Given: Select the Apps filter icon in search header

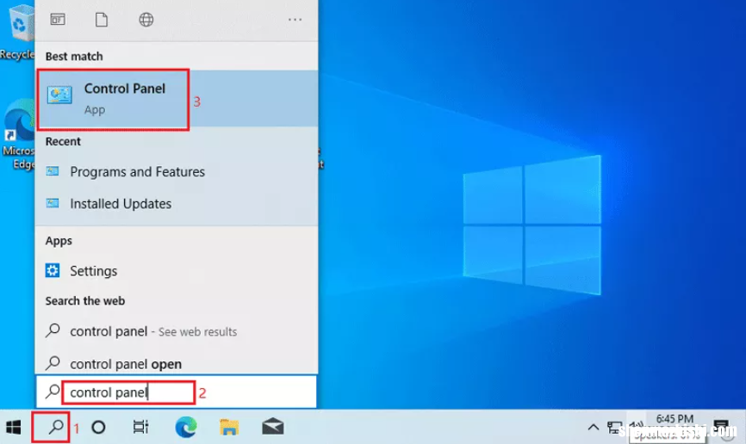Looking at the screenshot, I should click(x=58, y=20).
